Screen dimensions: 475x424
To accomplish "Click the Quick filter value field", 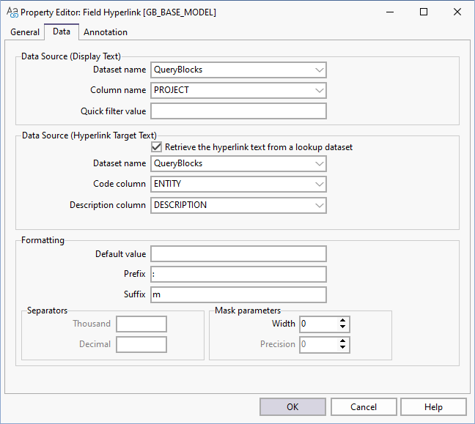I will click(238, 111).
